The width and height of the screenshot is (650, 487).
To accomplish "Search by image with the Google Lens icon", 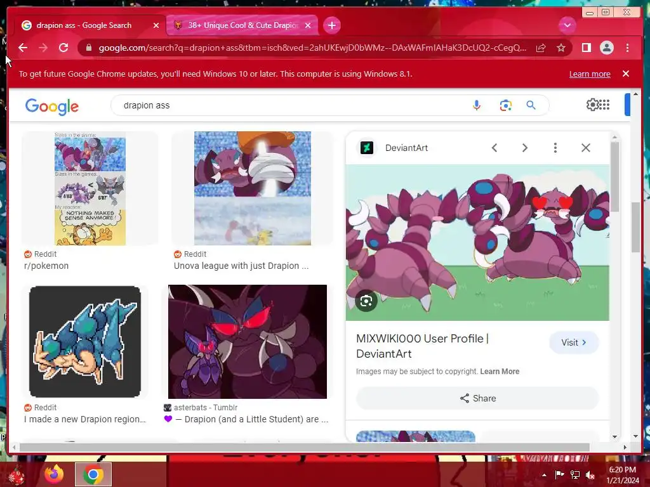I will click(x=505, y=106).
